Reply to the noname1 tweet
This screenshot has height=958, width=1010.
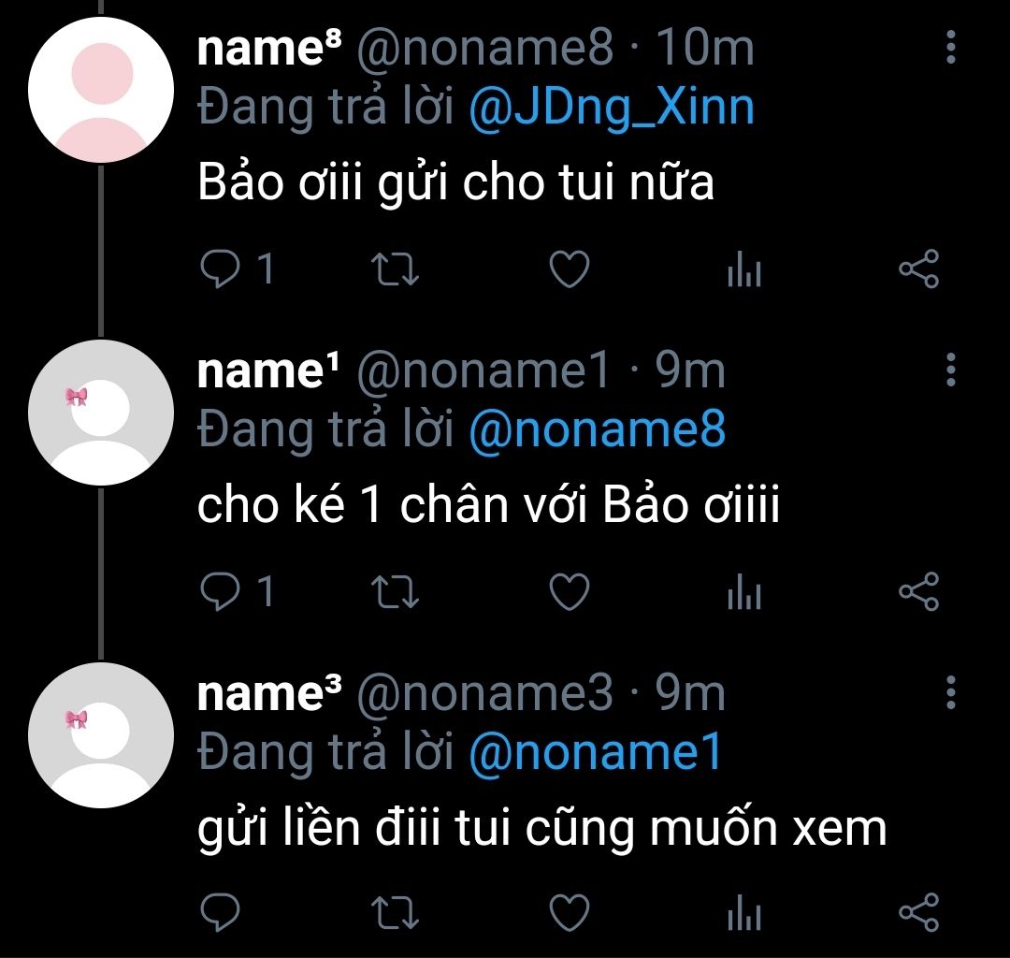pyautogui.click(x=221, y=592)
